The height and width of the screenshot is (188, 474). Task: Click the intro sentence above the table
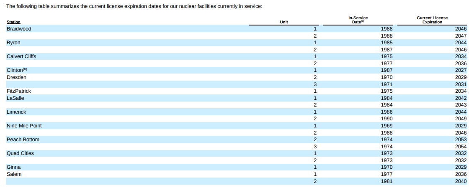(x=134, y=6)
